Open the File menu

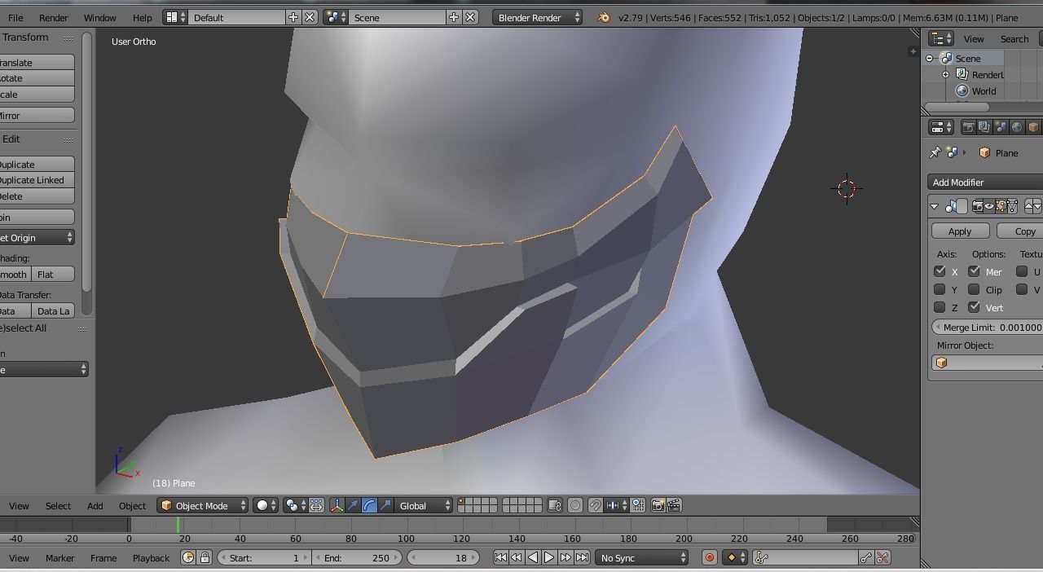pos(15,17)
